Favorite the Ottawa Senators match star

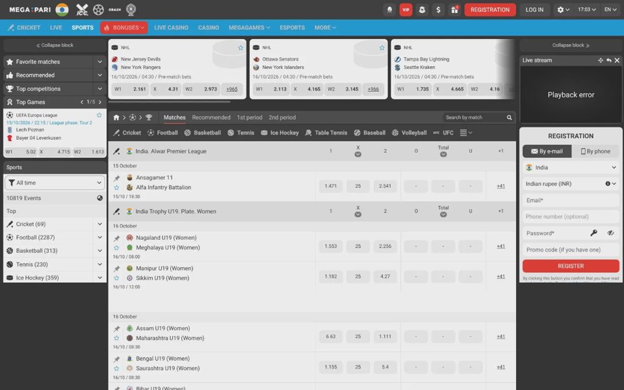point(382,47)
